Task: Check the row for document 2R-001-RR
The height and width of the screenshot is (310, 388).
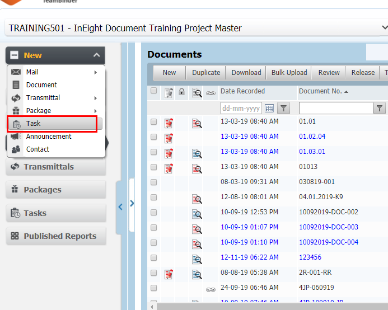Action: point(153,273)
